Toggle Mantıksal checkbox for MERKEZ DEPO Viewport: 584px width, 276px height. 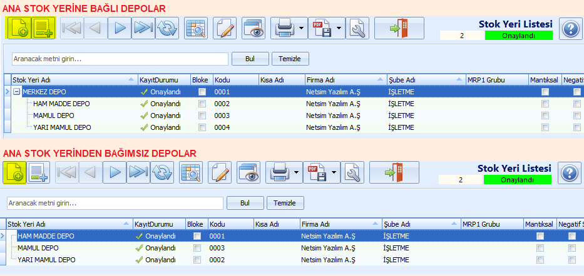coord(545,92)
